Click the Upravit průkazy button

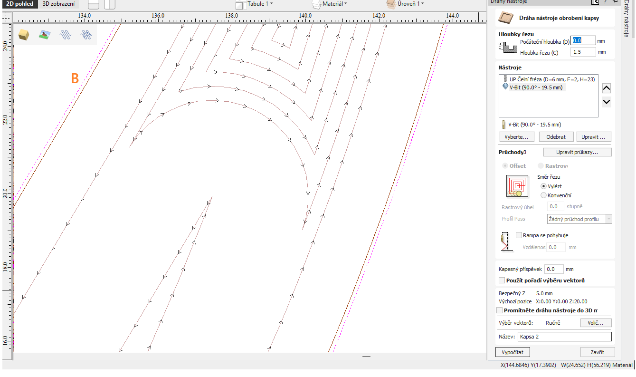[x=577, y=153]
